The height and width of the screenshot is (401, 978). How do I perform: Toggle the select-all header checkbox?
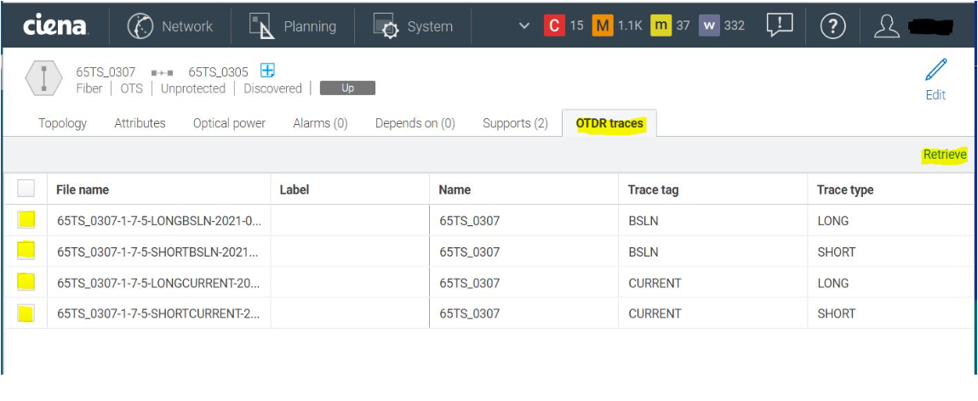click(26, 188)
